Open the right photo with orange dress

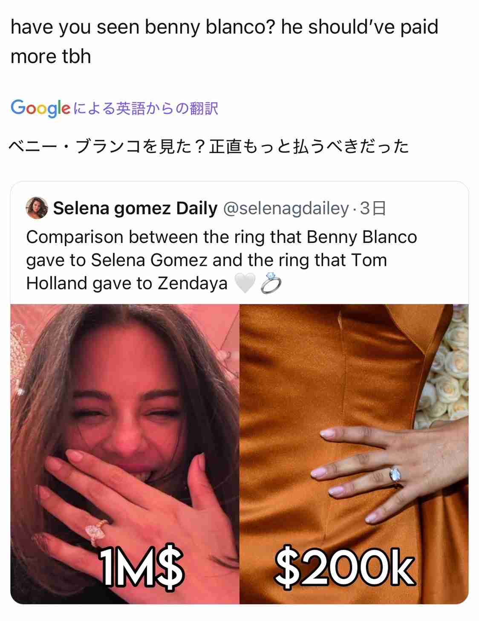(x=354, y=454)
